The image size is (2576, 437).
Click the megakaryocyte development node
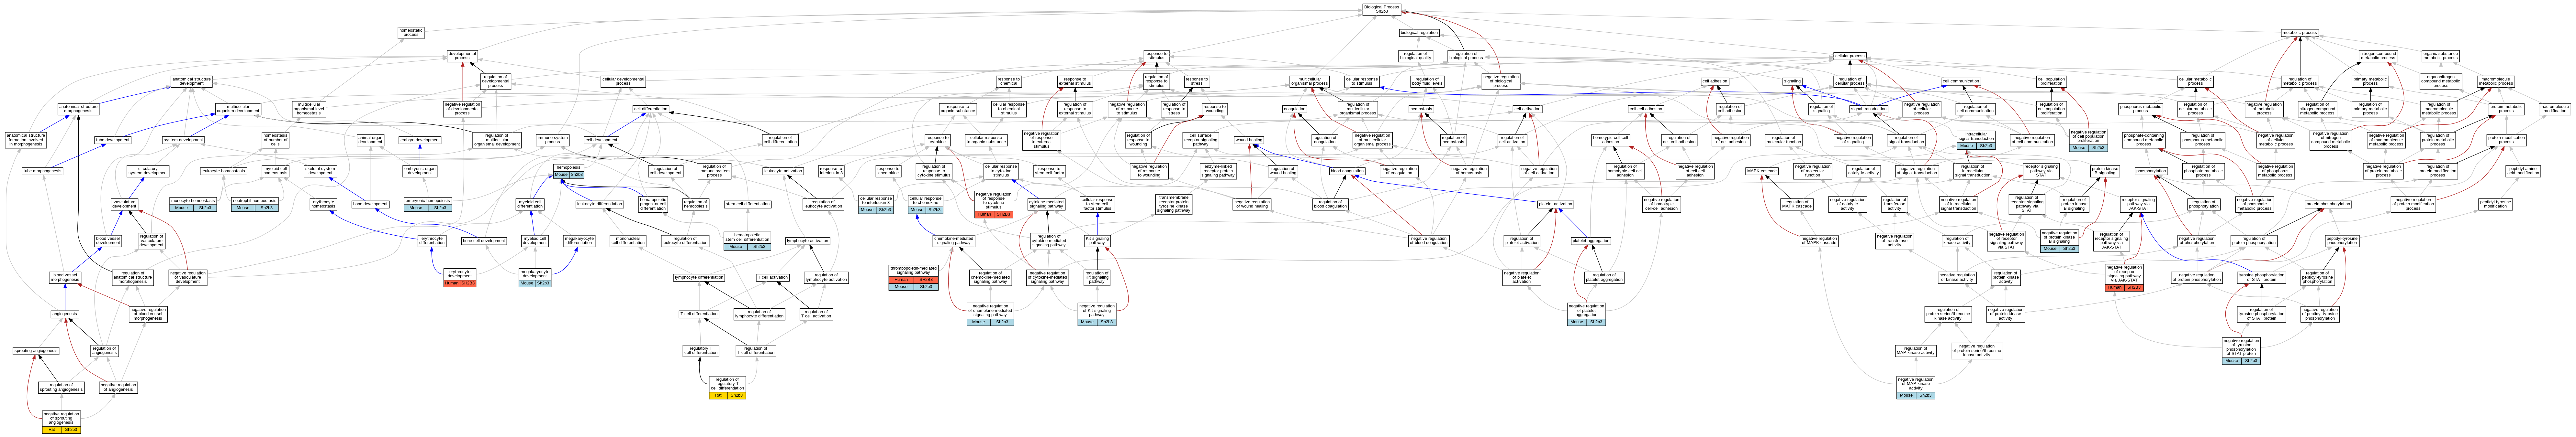pyautogui.click(x=535, y=277)
